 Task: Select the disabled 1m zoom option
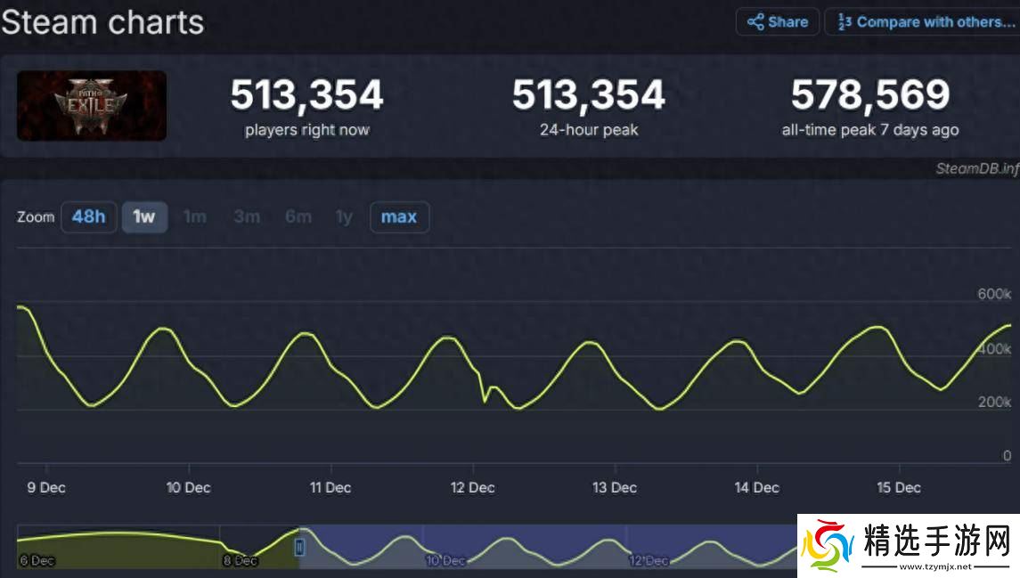click(x=194, y=216)
